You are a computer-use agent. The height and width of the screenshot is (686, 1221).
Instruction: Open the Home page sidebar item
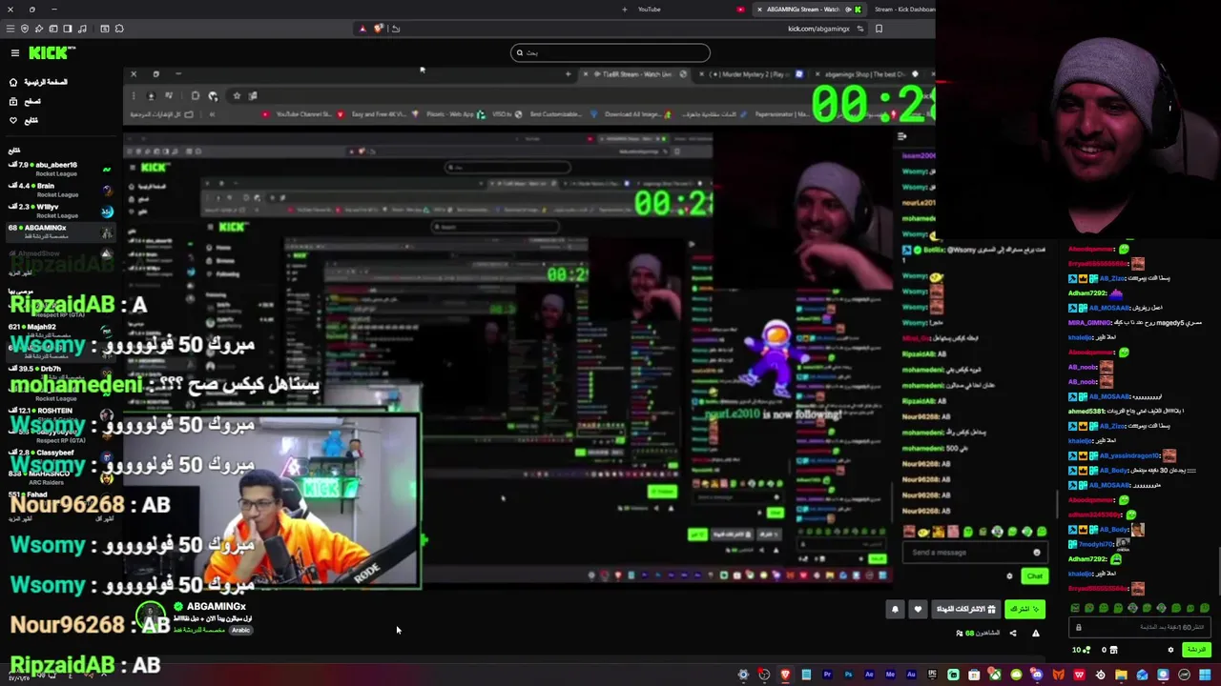pos(38,82)
